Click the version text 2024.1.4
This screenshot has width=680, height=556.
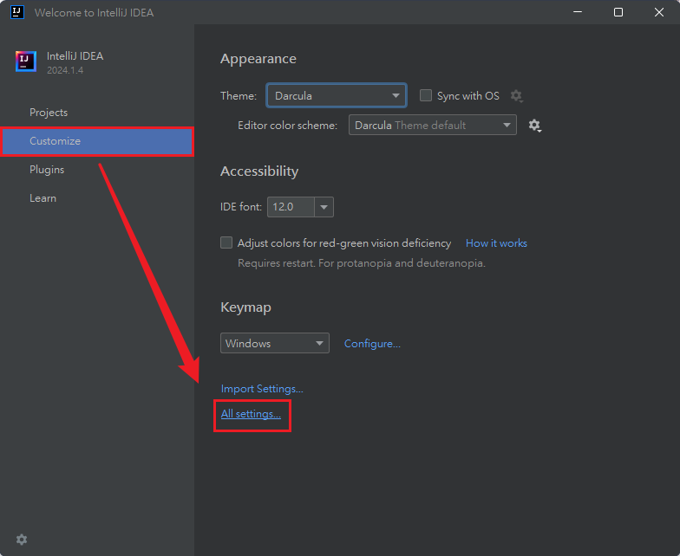pos(65,70)
